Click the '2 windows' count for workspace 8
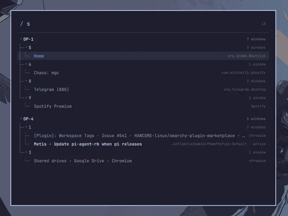The height and width of the screenshot is (216, 288). coord(256,81)
